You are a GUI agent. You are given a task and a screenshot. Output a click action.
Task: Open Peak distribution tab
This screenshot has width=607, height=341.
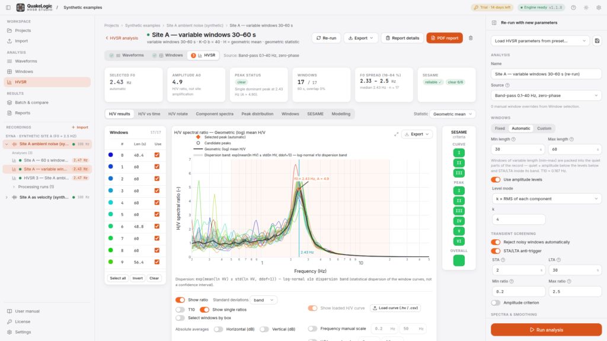click(x=257, y=114)
